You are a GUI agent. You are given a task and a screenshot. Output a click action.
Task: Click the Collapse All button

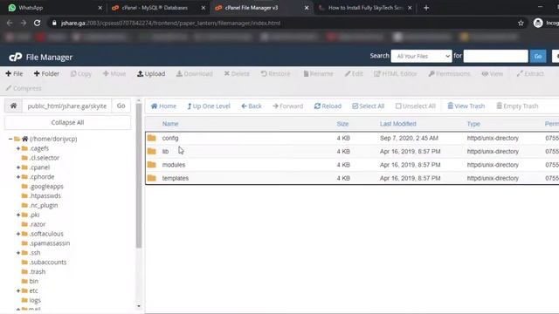67,122
